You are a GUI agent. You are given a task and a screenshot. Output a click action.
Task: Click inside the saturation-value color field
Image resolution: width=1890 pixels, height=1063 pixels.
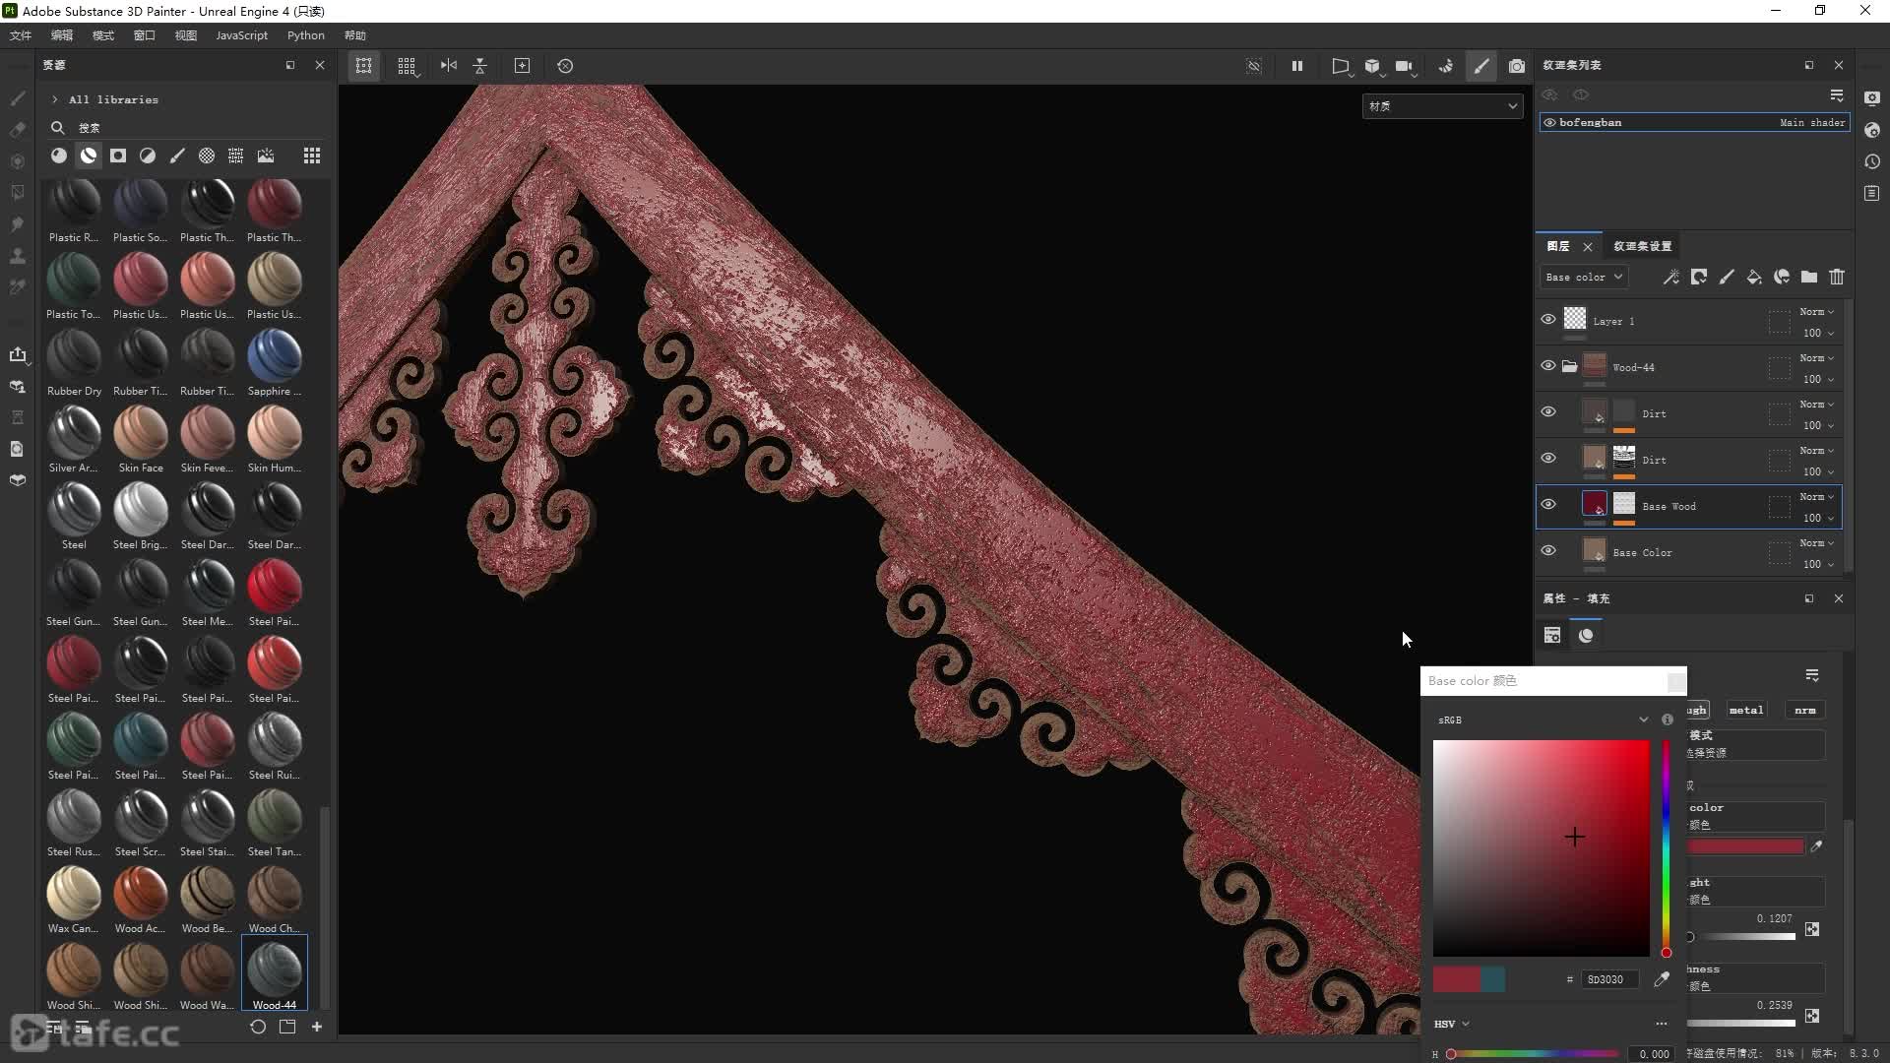1542,848
